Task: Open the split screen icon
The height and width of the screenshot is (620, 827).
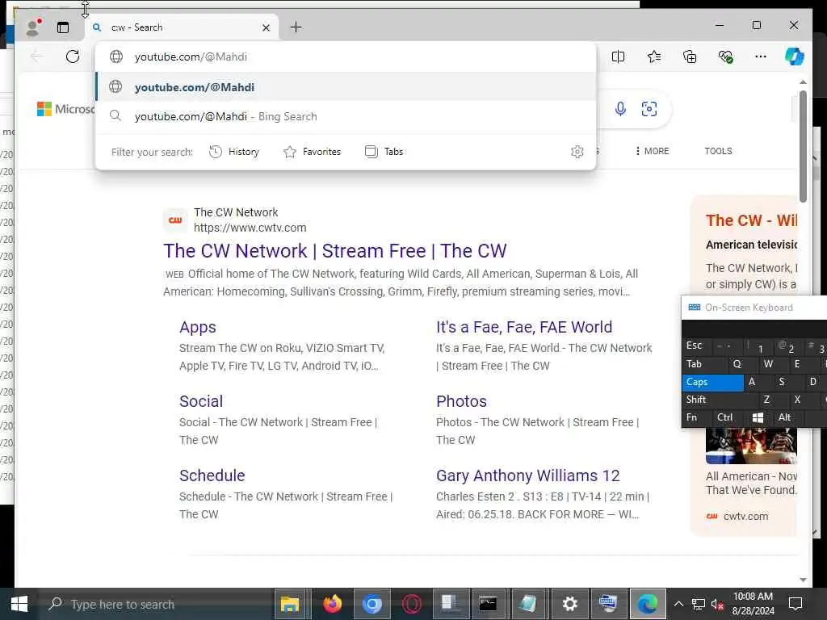Action: [618, 57]
